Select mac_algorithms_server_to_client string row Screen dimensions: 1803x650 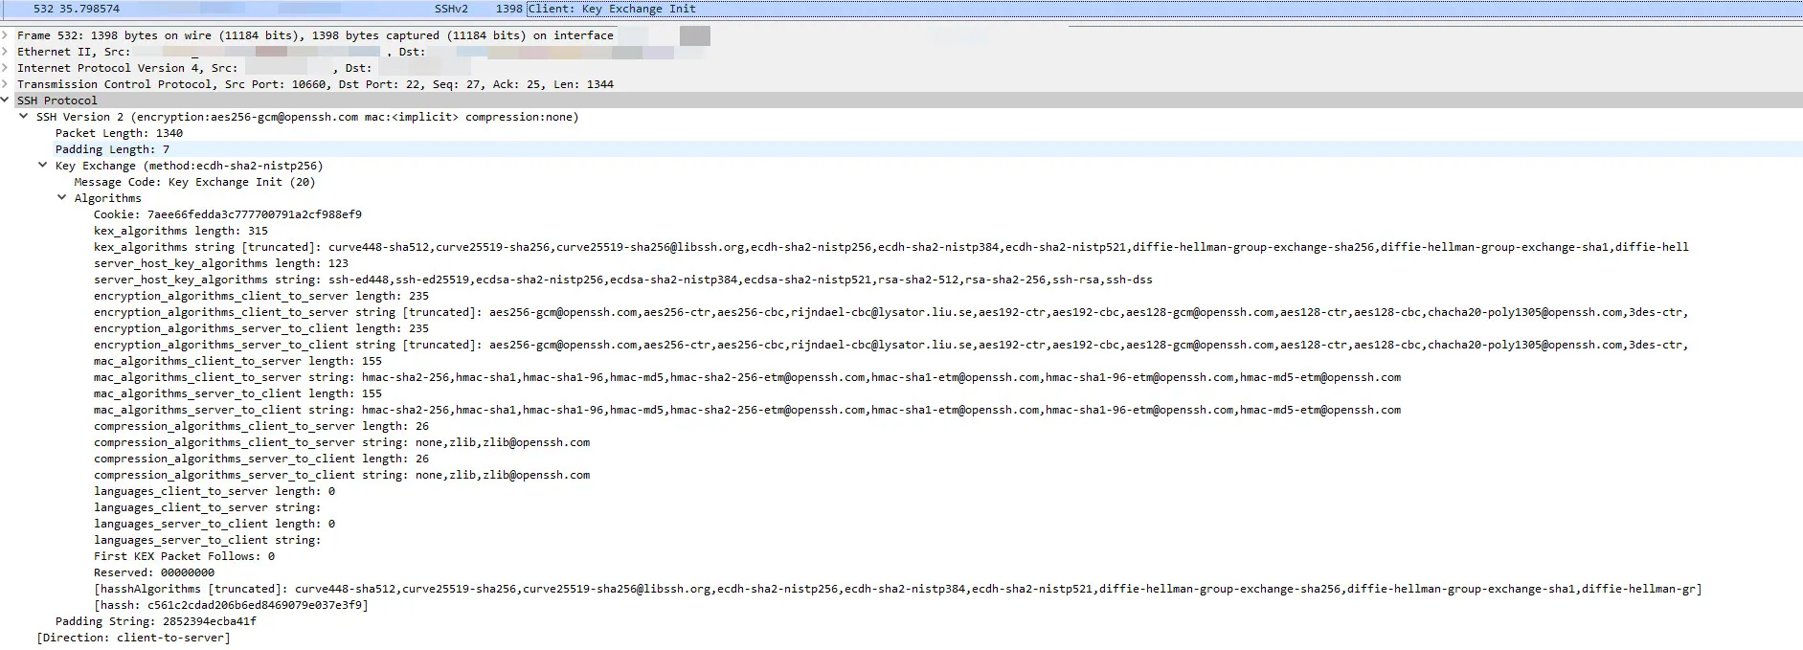(747, 410)
